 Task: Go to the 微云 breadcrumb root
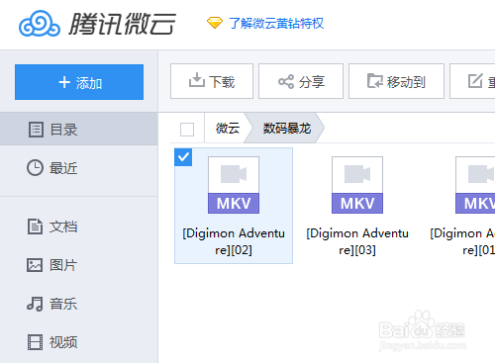(228, 129)
